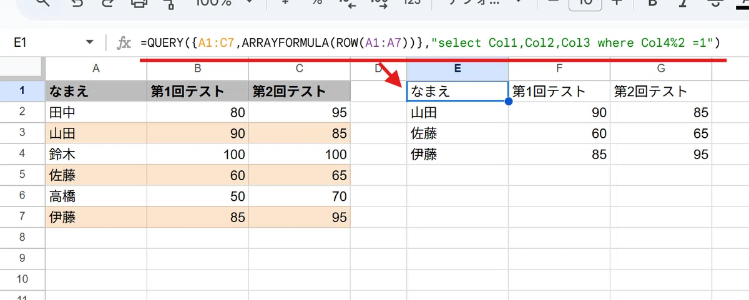The height and width of the screenshot is (300, 749).
Task: Select row 9 header
Action: click(22, 258)
